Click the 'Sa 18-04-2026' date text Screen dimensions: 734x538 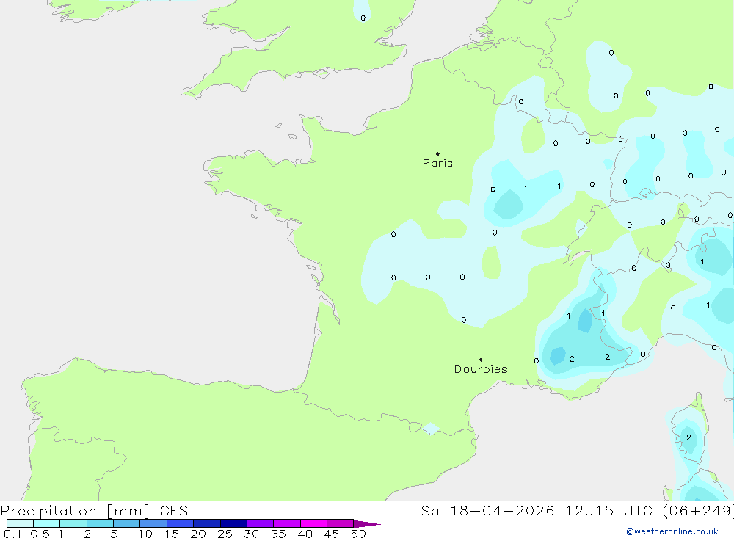487,511
